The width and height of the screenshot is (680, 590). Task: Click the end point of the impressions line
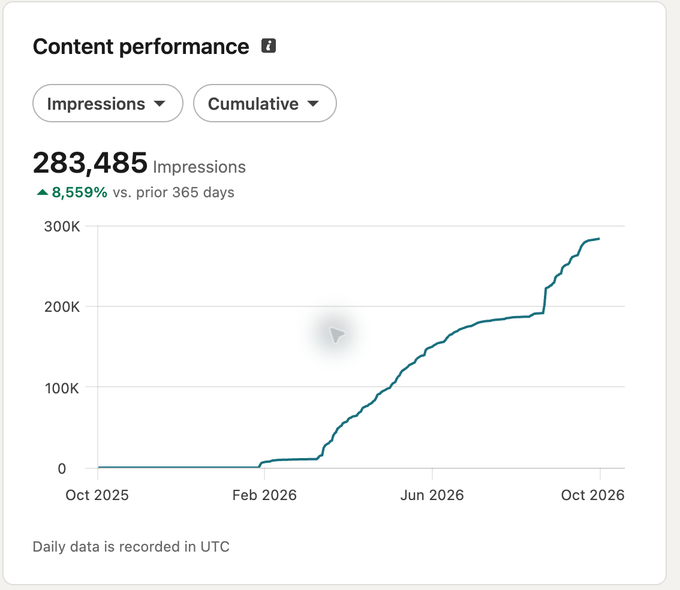coord(599,239)
